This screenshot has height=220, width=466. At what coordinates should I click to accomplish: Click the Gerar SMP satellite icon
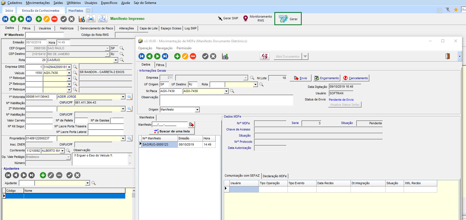pyautogui.click(x=220, y=18)
